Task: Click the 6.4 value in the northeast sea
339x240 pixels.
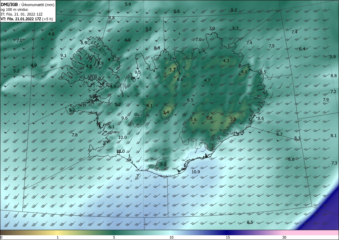Action: click(x=302, y=49)
